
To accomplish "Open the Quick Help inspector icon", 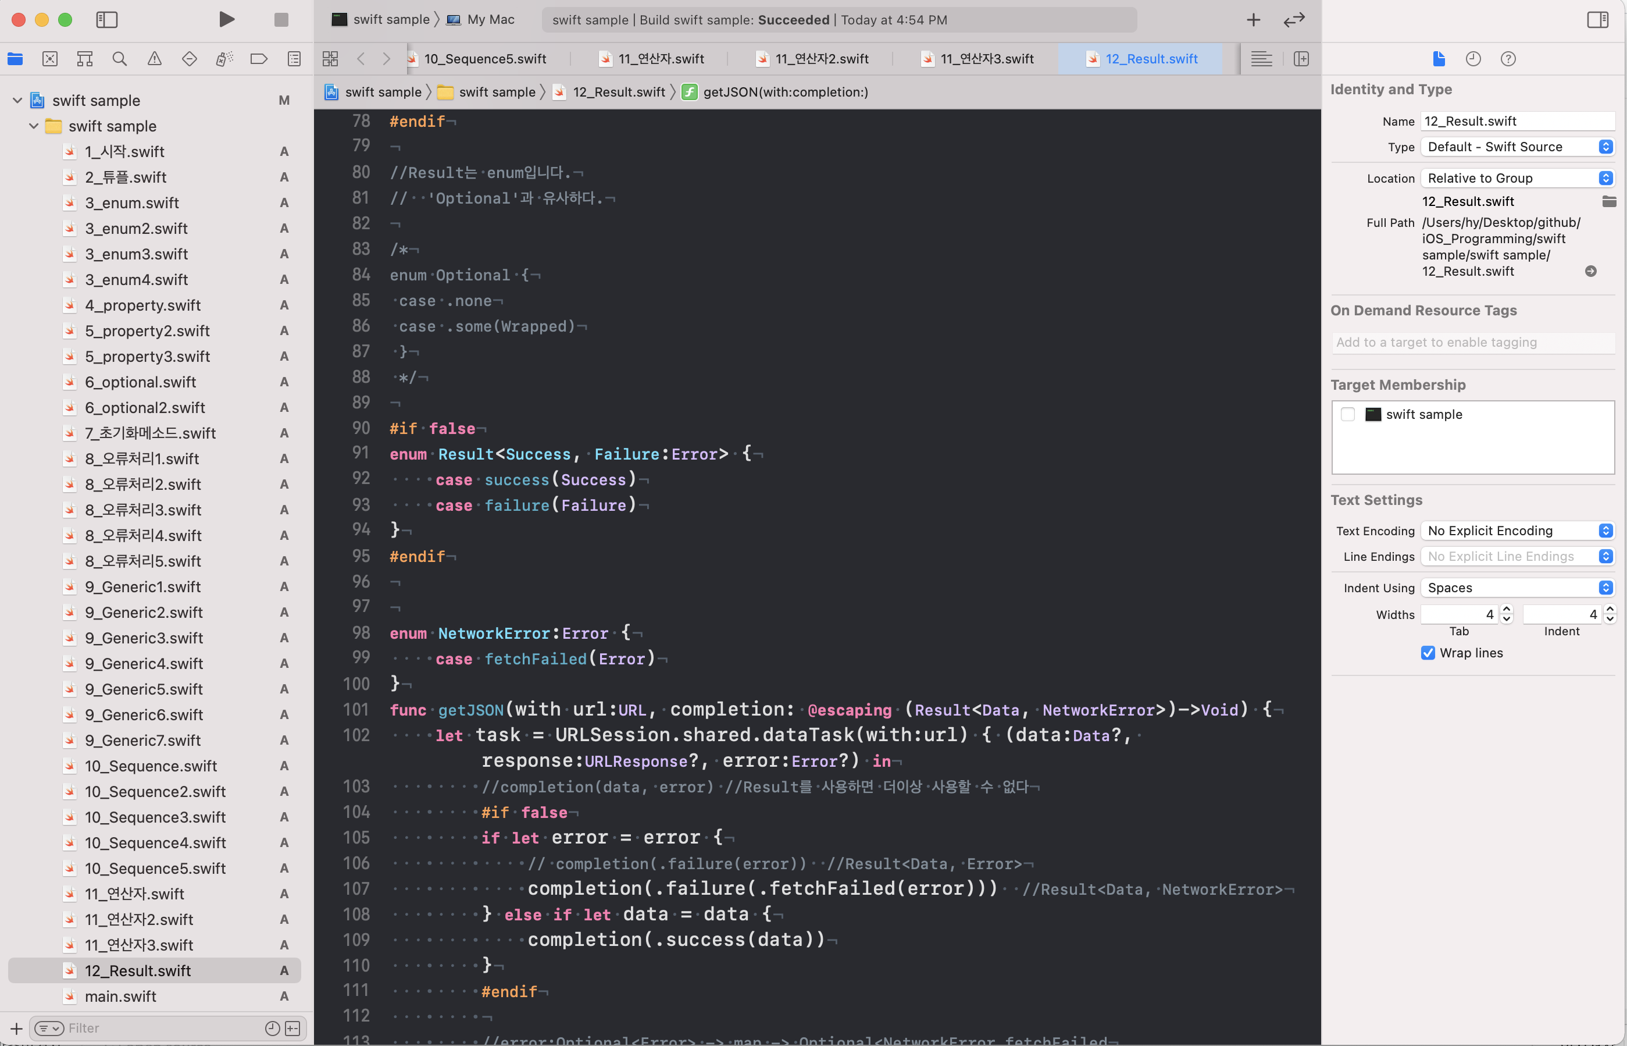I will point(1508,59).
